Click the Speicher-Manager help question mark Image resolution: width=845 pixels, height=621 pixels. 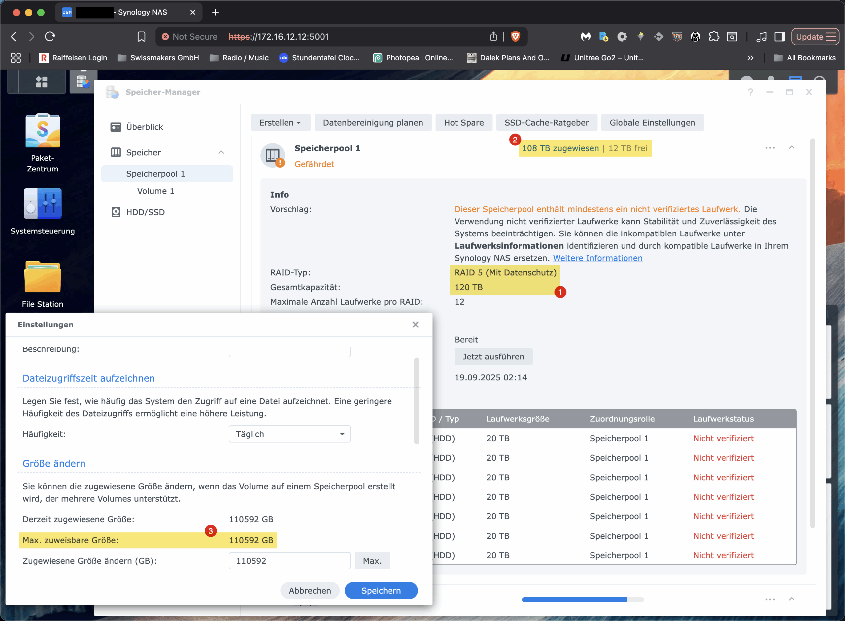pyautogui.click(x=750, y=92)
